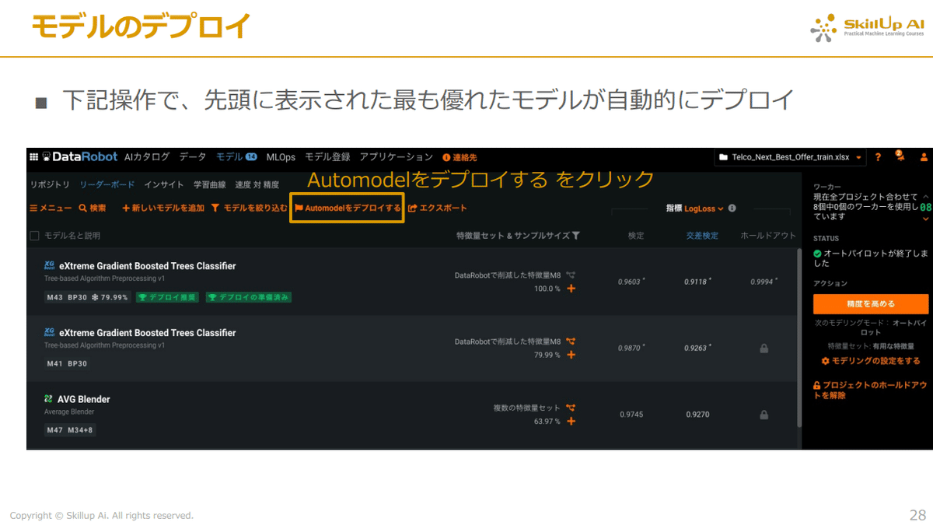933x529 pixels.
Task: Open the apps grid icon beside the DataRobot logo
Action: click(33, 157)
